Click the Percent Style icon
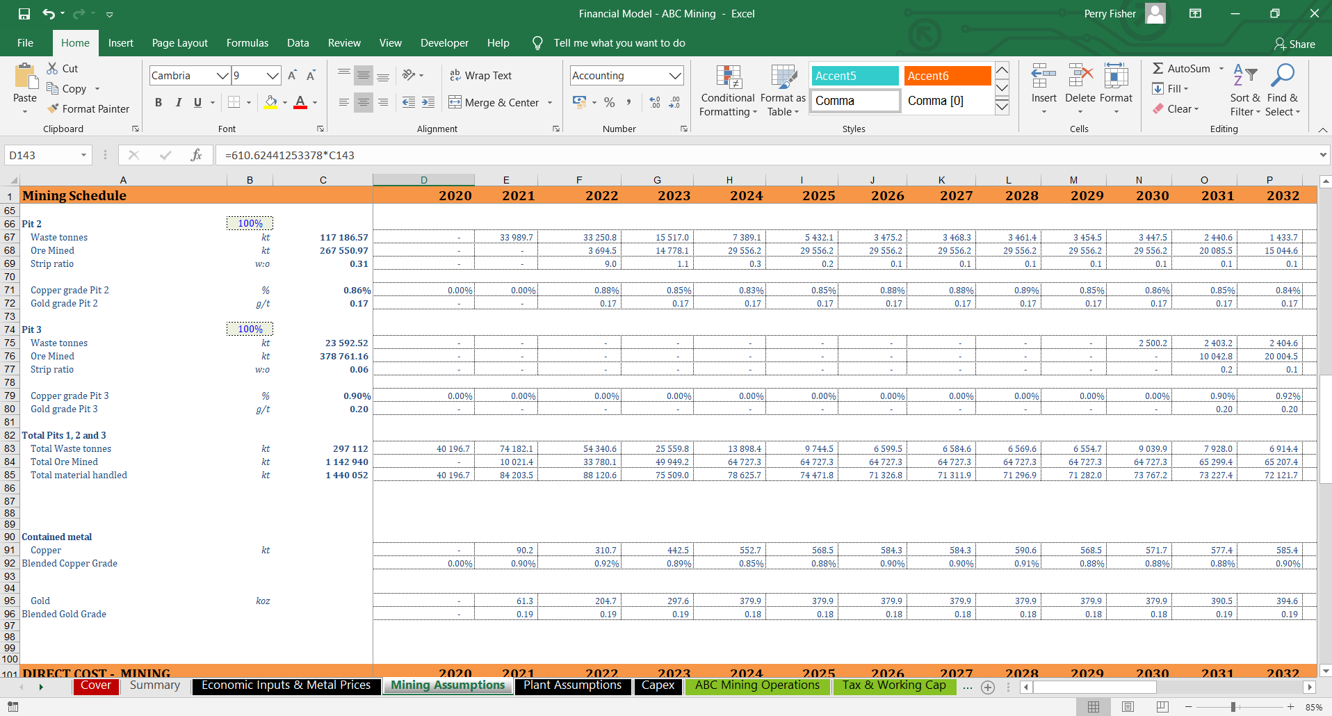1332x716 pixels. 609,102
